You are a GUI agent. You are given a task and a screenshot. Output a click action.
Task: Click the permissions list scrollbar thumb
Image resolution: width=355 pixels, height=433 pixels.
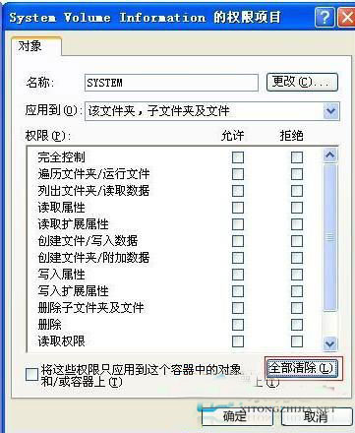[x=330, y=237]
